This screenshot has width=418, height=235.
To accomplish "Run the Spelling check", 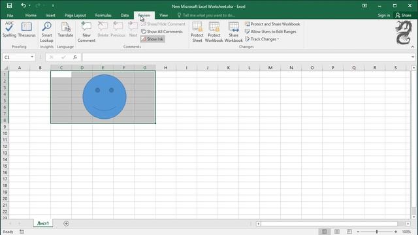I will [x=9, y=29].
